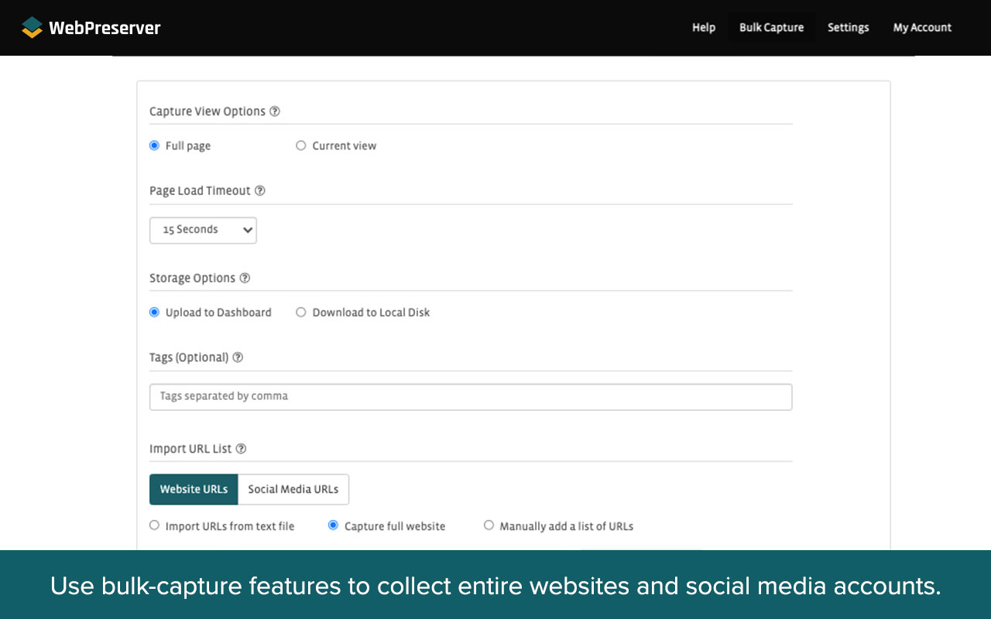The width and height of the screenshot is (991, 619).
Task: Click the Storage Options help icon
Action: [x=245, y=277]
